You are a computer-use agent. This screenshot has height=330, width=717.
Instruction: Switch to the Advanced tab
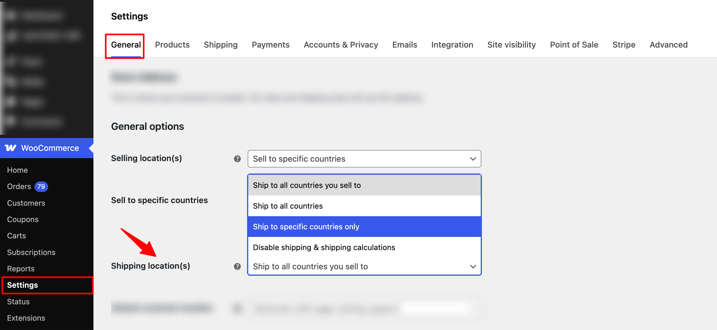[x=668, y=45]
